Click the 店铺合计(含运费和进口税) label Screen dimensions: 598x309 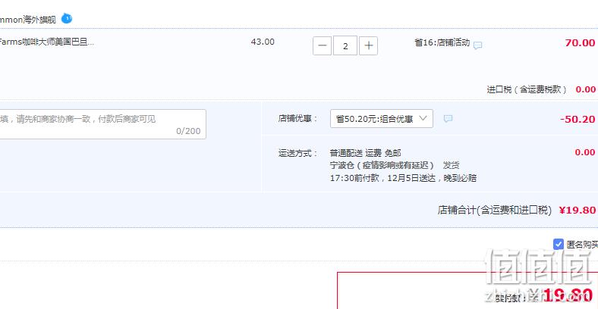[495, 210]
